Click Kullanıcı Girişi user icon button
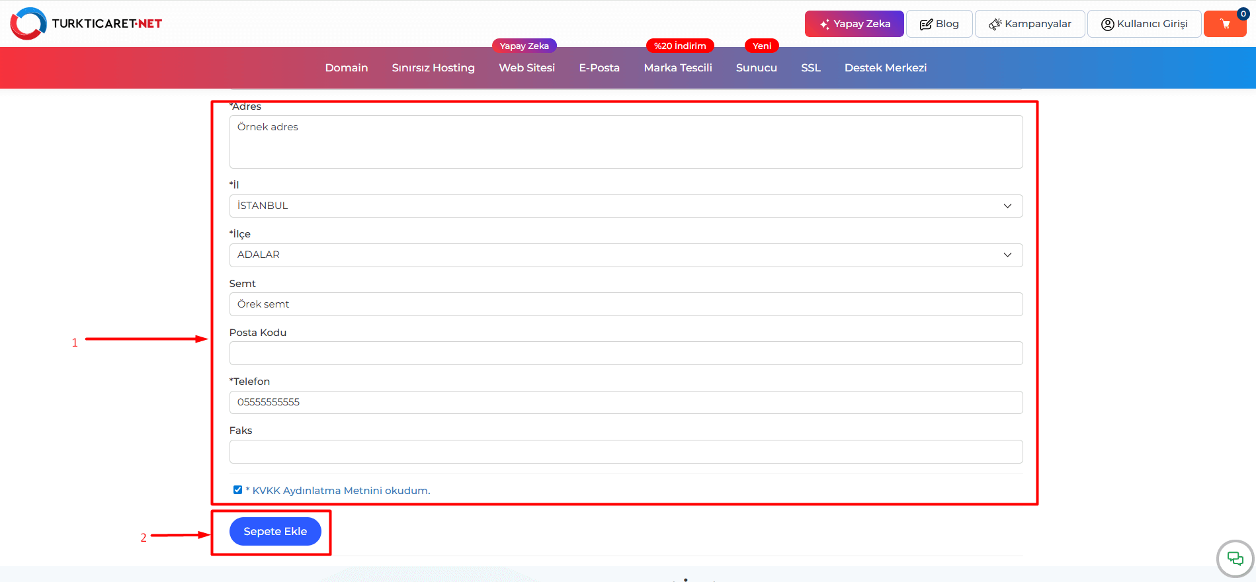Image resolution: width=1256 pixels, height=582 pixels. pyautogui.click(x=1144, y=24)
